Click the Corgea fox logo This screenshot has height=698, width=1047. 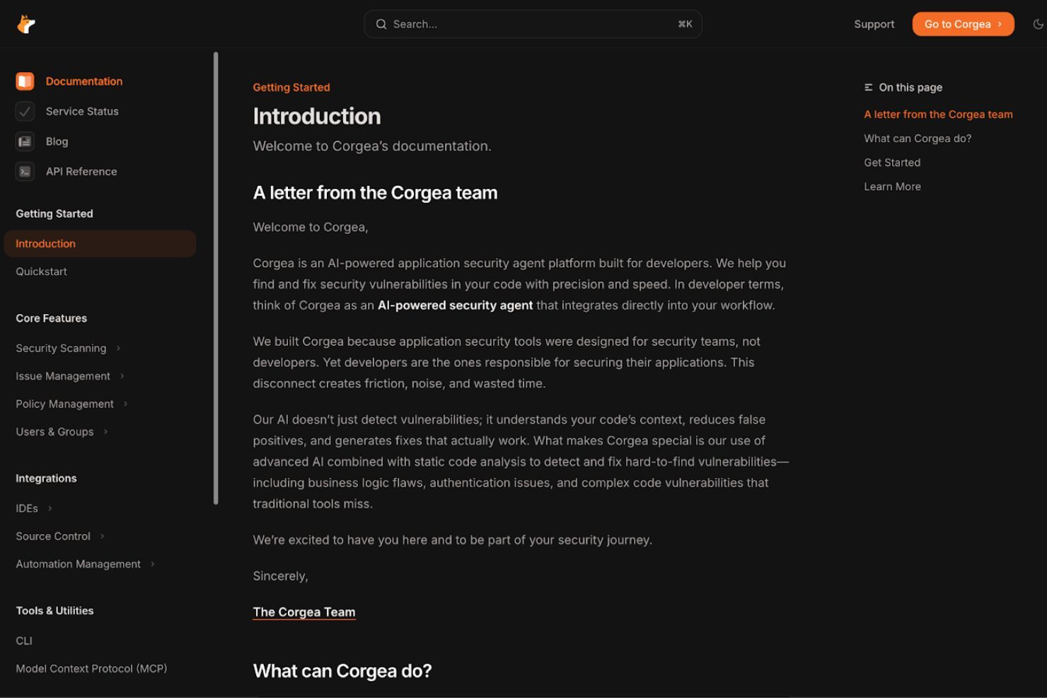coord(25,23)
